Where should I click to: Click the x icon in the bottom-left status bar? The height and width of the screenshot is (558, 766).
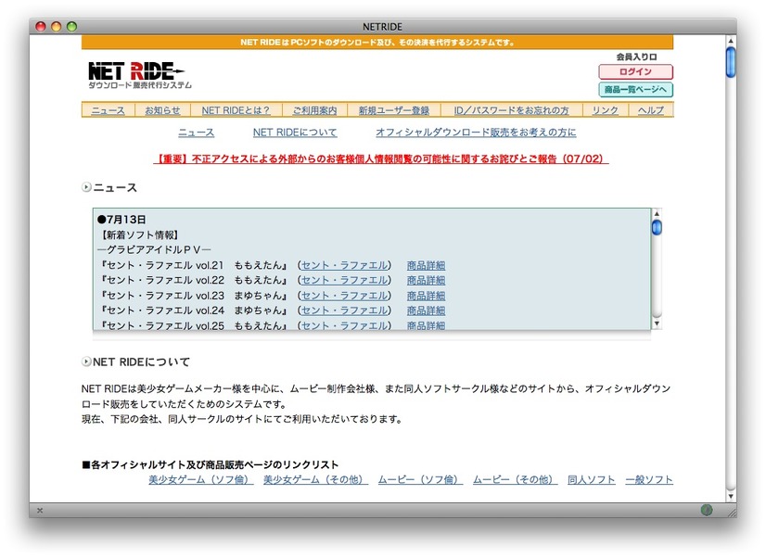coord(40,510)
